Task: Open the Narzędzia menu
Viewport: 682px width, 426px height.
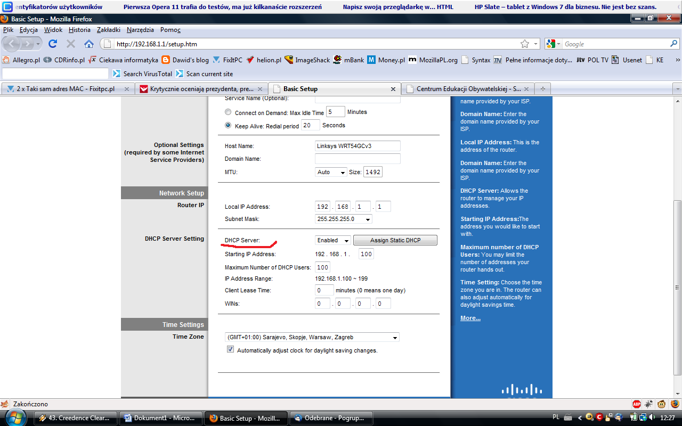Action: (140, 30)
